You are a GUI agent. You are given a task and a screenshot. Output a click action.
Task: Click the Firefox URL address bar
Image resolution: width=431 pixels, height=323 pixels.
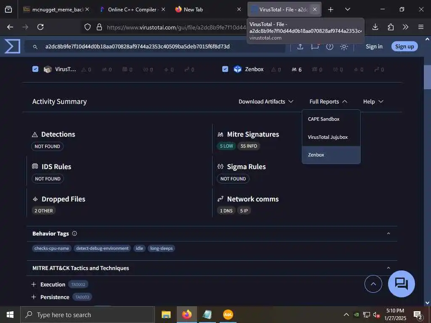point(176,27)
